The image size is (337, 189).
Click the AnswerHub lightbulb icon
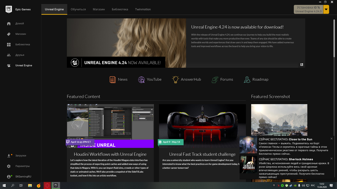[176, 80]
